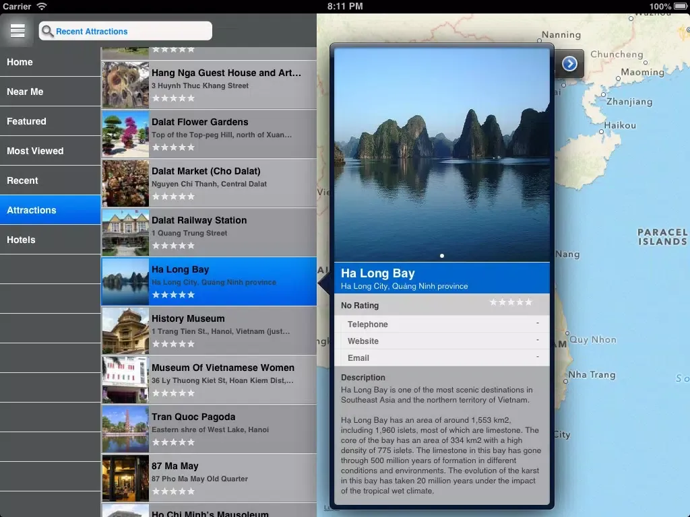Open Museum Of Vietnamese Women thumbnail
This screenshot has height=517, width=690.
pos(125,380)
